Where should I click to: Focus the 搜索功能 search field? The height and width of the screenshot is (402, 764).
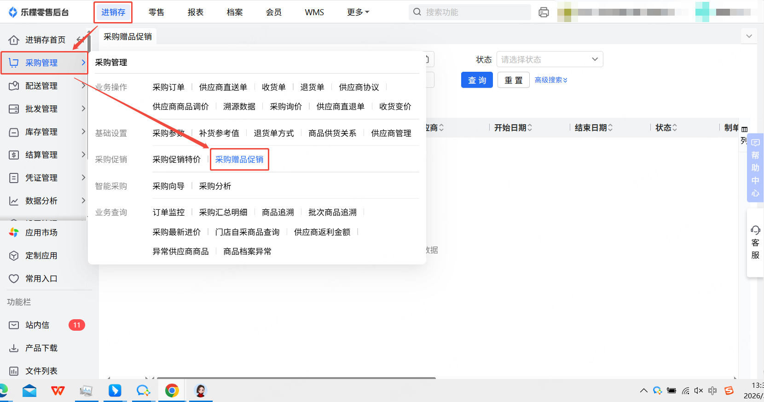click(469, 12)
